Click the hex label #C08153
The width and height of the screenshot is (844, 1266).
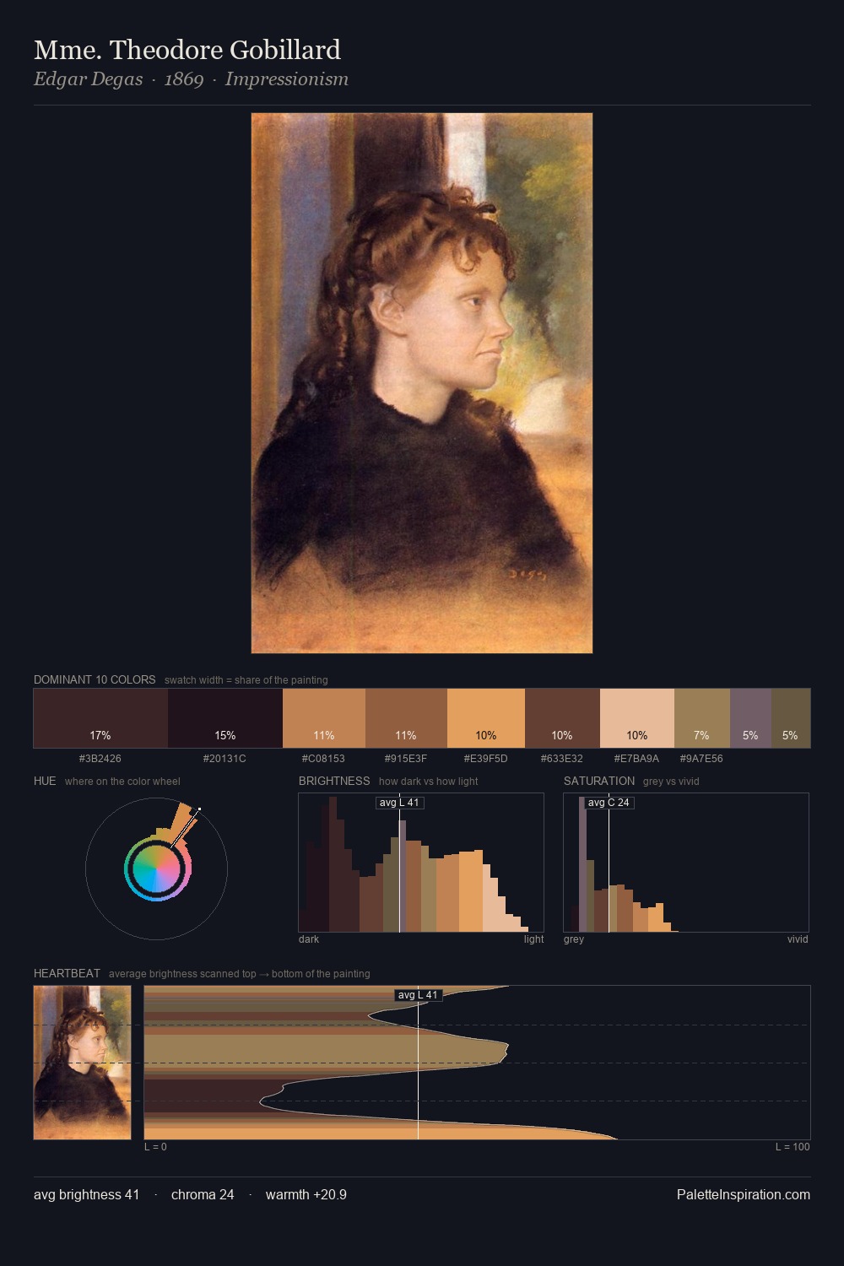(323, 759)
